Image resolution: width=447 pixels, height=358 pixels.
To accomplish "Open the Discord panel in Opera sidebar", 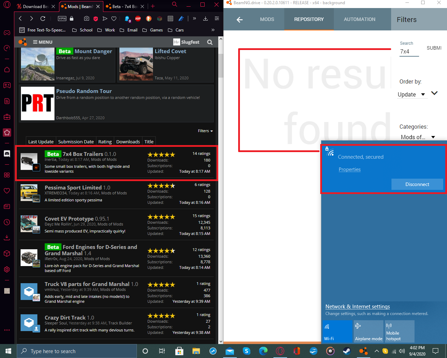I will click(7, 153).
